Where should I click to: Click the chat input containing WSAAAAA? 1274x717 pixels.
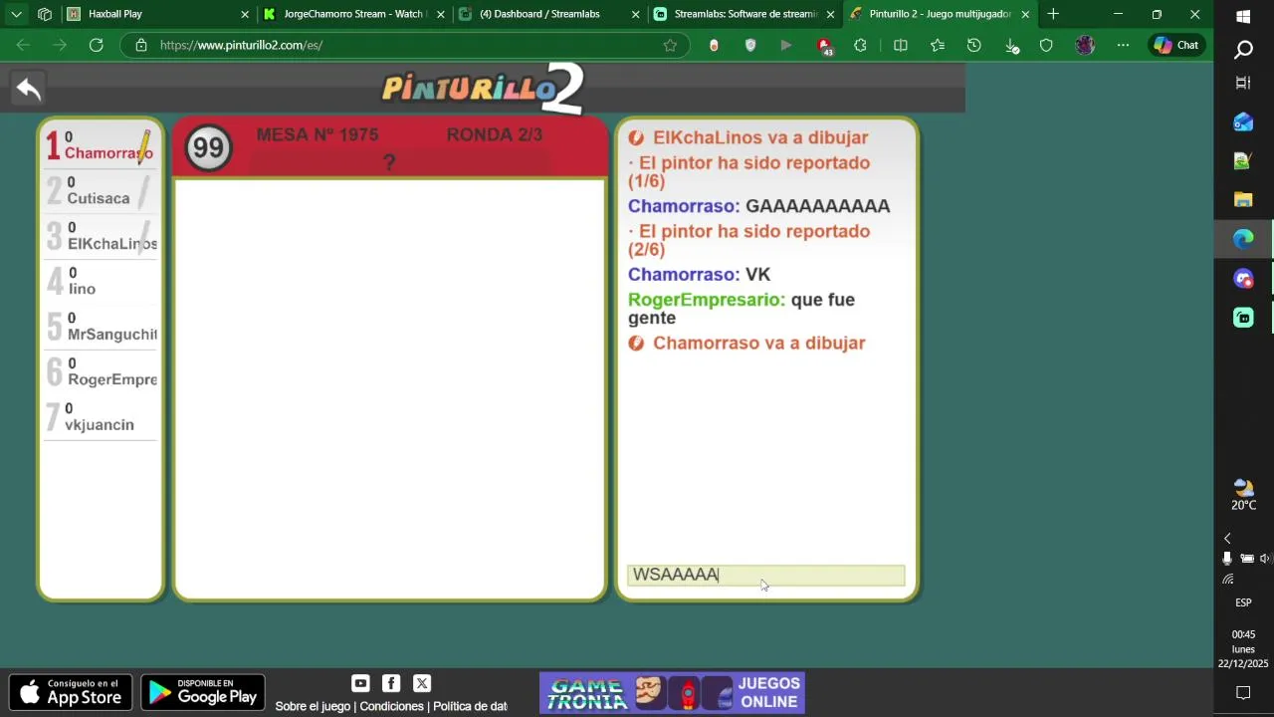[765, 575]
